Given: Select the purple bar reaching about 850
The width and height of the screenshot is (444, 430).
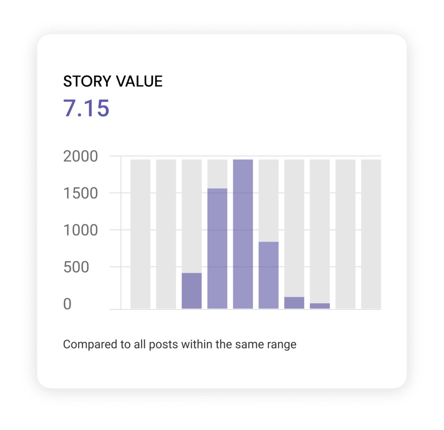Looking at the screenshot, I should (x=268, y=275).
